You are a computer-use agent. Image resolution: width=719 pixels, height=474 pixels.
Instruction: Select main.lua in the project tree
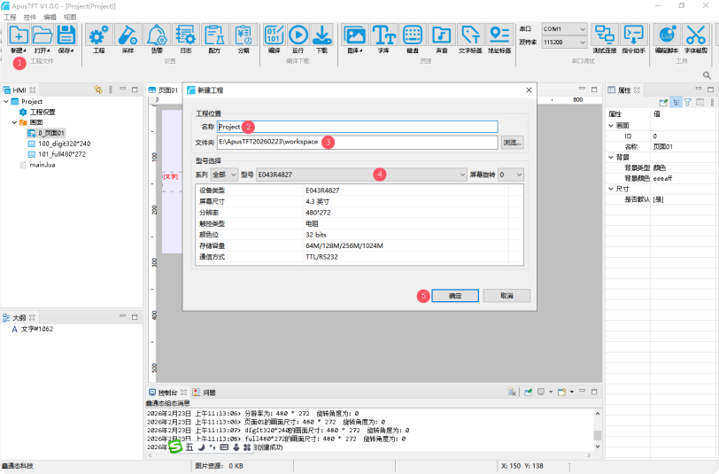coord(43,164)
